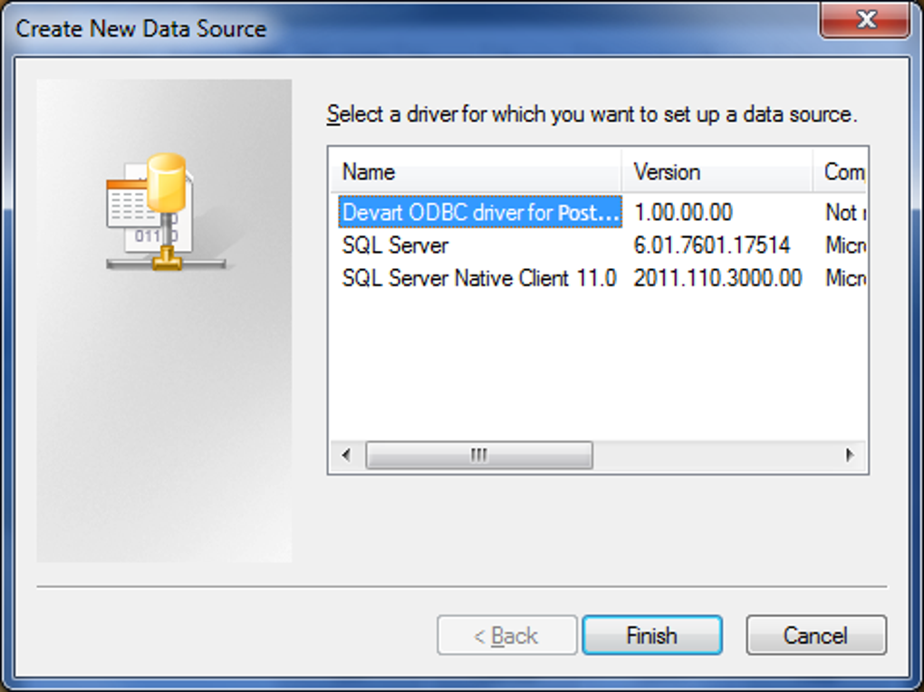The image size is (924, 692).
Task: Click the left scroll arrow of the driver list
Action: pyautogui.click(x=348, y=455)
